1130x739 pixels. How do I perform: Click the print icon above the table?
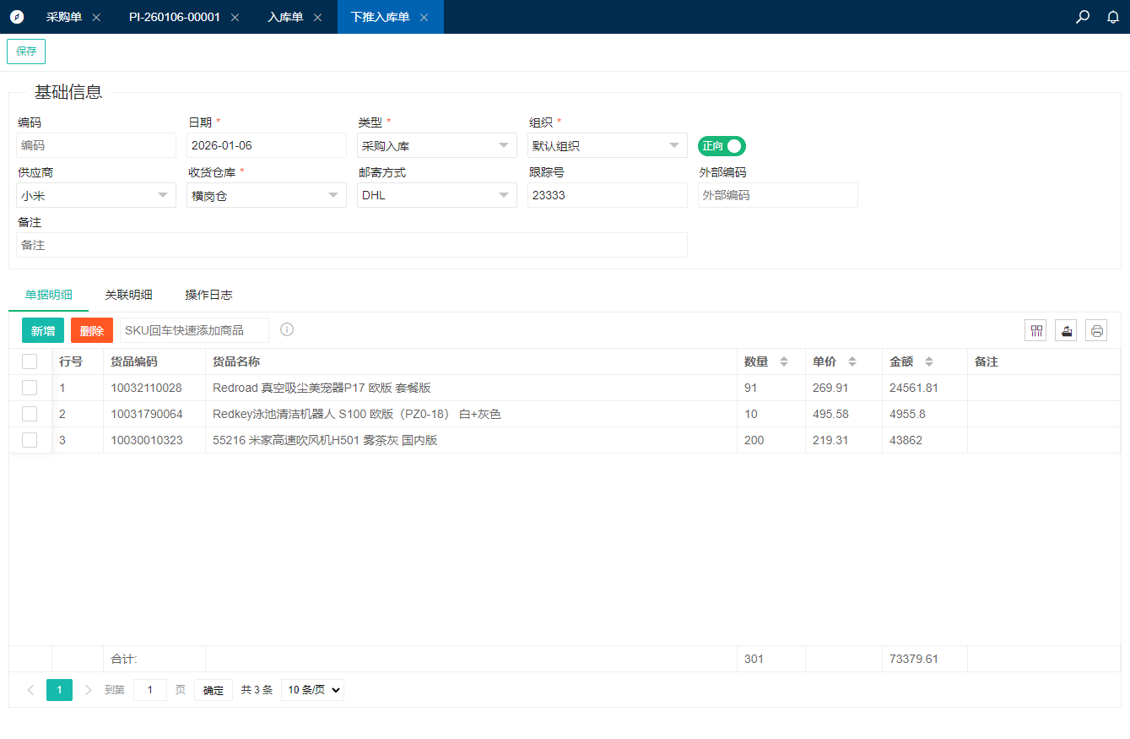pyautogui.click(x=1096, y=330)
